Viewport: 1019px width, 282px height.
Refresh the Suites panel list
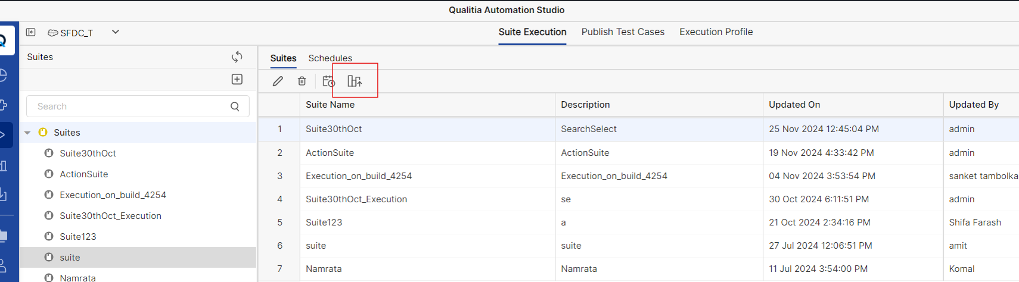click(237, 57)
